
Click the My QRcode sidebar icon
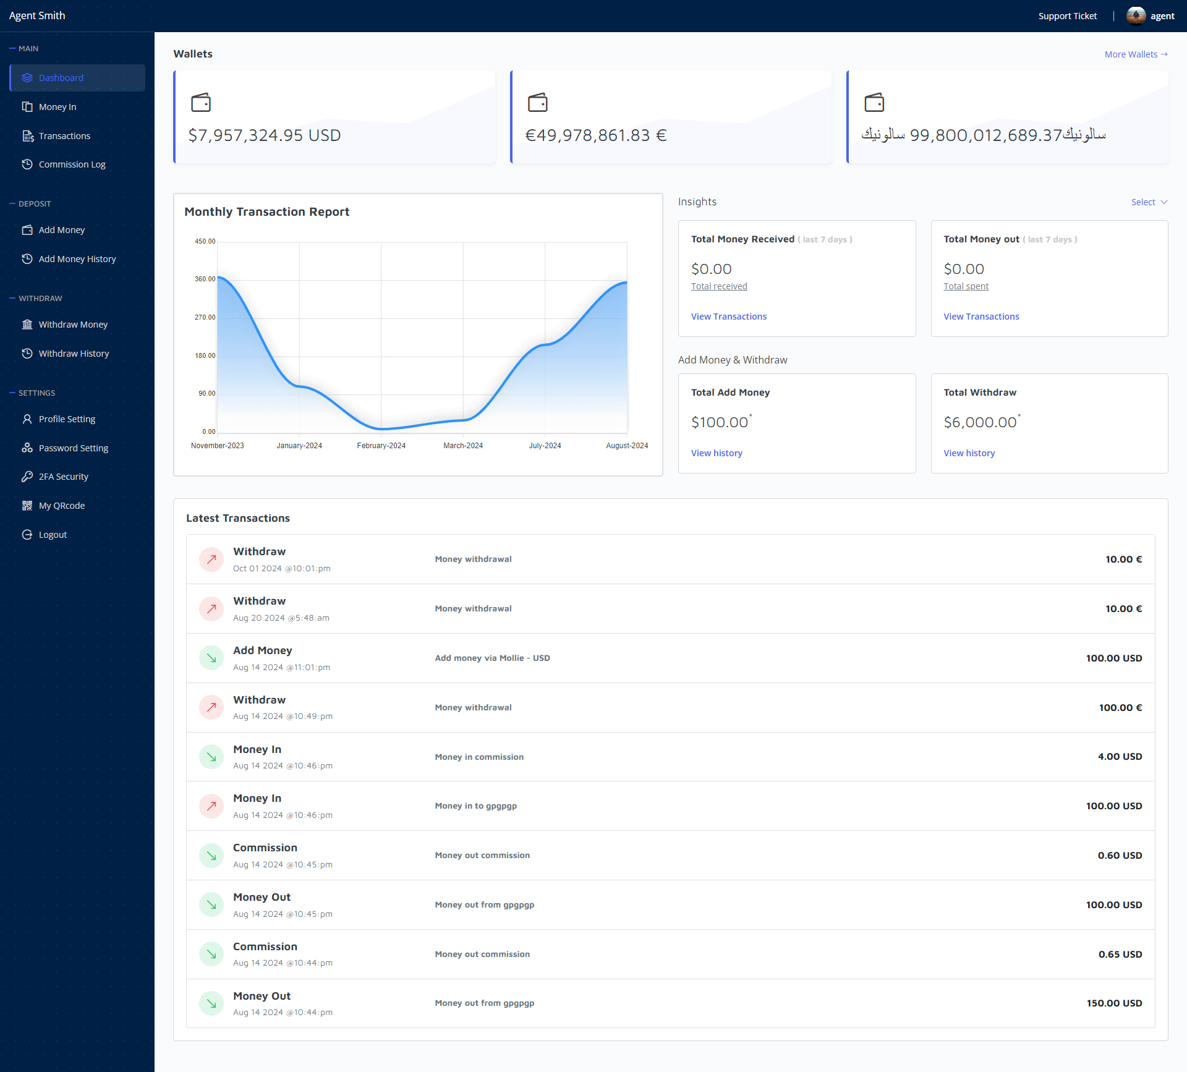click(x=27, y=506)
